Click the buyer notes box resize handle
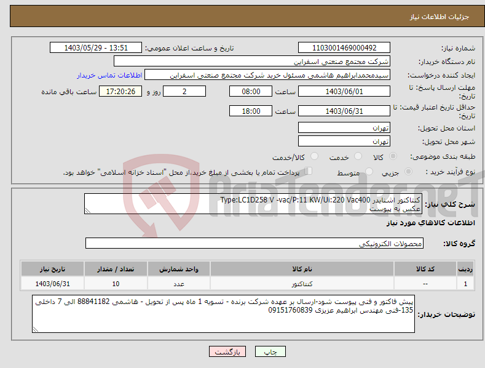 (36, 329)
